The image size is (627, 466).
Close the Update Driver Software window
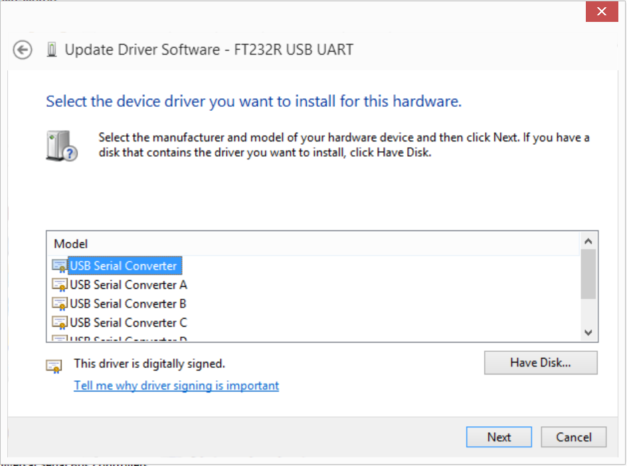602,11
